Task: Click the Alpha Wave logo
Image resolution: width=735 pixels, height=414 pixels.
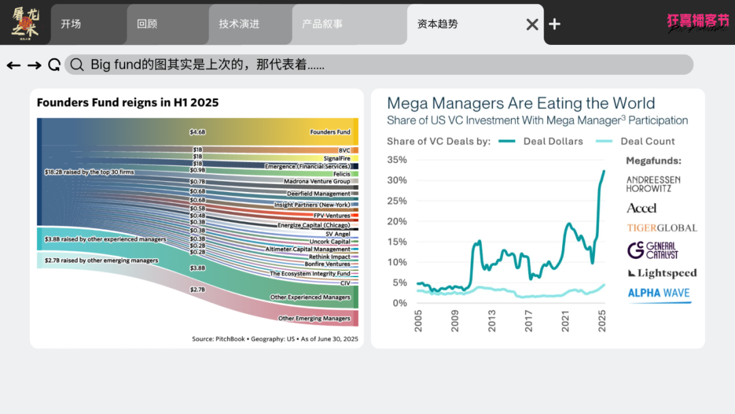Action: (x=659, y=294)
